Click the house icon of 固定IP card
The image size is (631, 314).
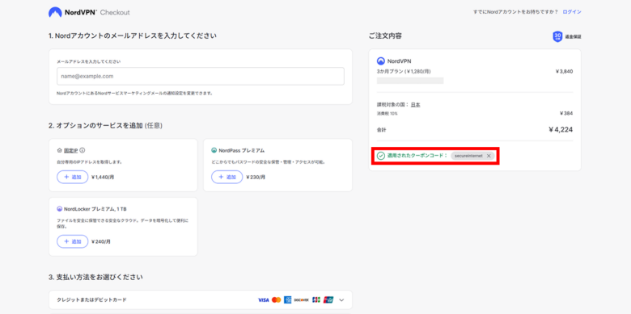tap(59, 151)
